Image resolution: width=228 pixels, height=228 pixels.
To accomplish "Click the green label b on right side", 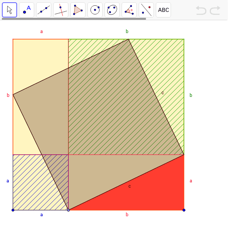I will 191,95.
